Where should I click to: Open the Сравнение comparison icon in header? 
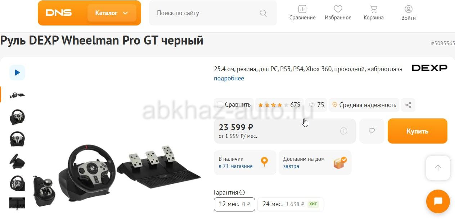click(302, 13)
